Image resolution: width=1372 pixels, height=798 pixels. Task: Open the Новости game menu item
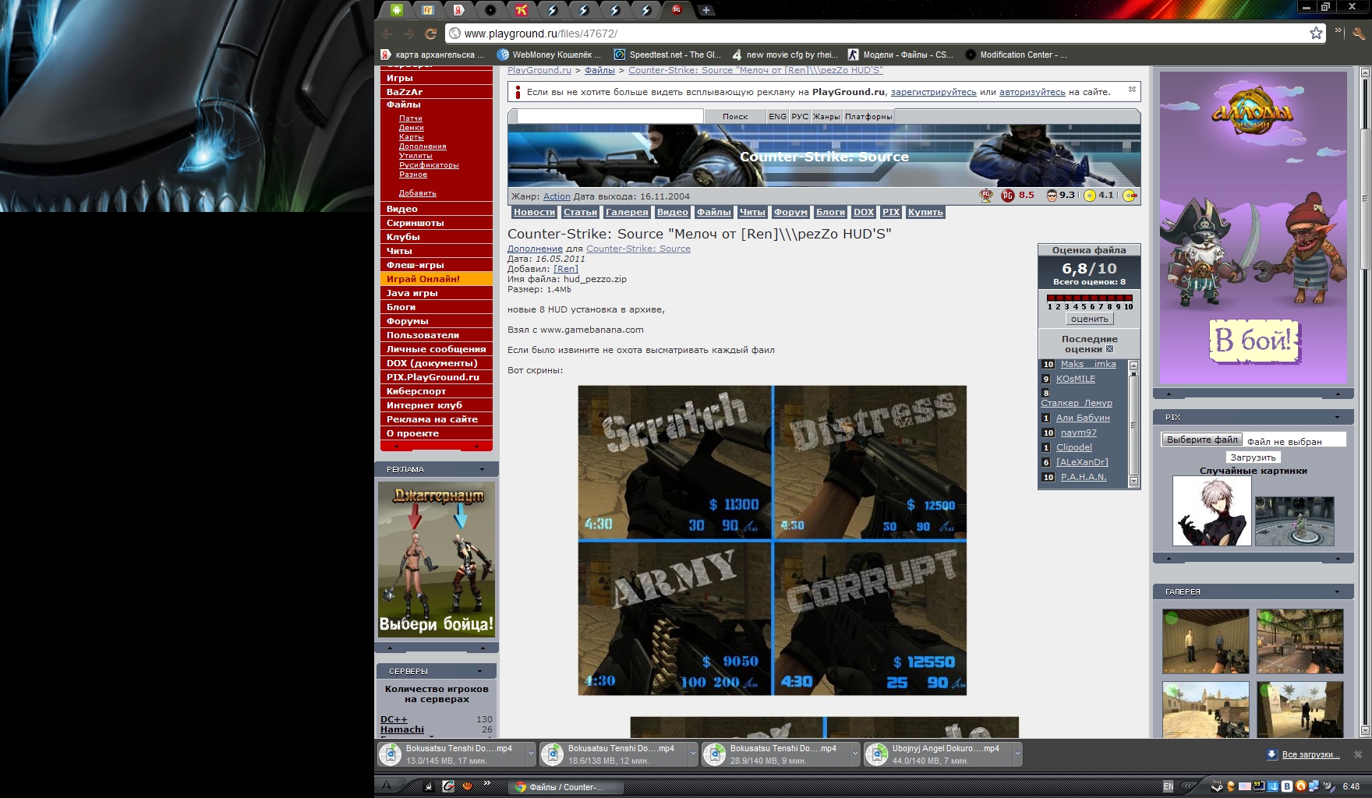click(534, 212)
